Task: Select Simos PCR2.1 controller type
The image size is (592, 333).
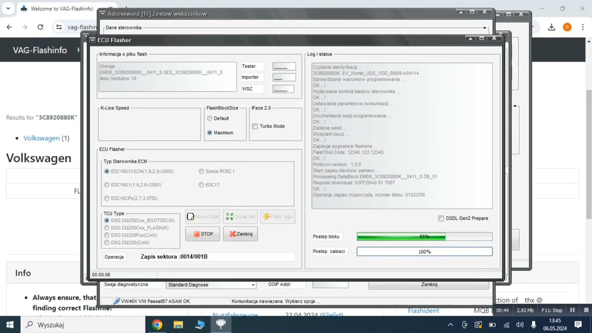Action: tap(201, 171)
